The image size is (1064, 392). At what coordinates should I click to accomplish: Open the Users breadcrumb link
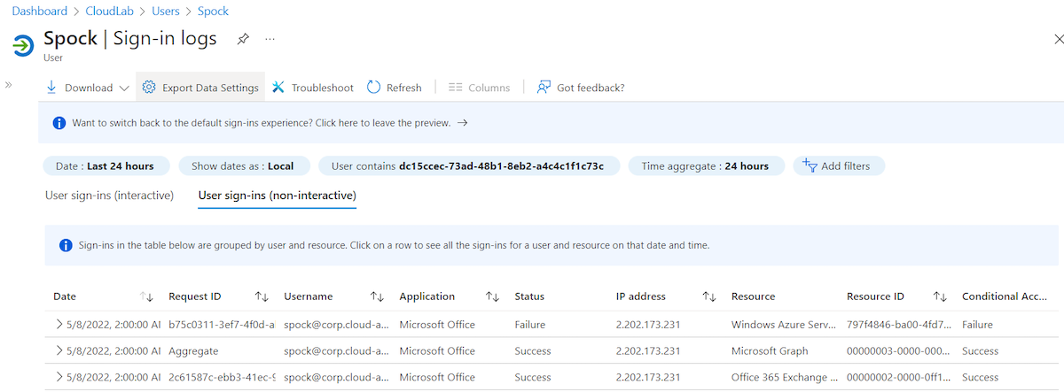click(x=165, y=12)
